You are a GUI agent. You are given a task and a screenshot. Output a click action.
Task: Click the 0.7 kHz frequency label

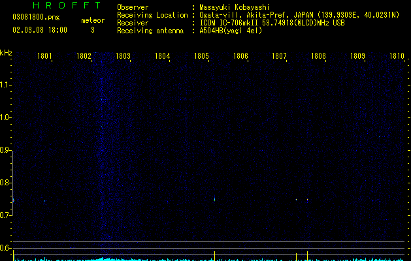click(5, 215)
